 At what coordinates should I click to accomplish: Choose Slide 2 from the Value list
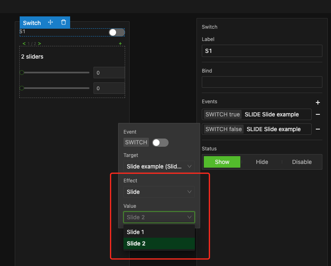pos(159,243)
